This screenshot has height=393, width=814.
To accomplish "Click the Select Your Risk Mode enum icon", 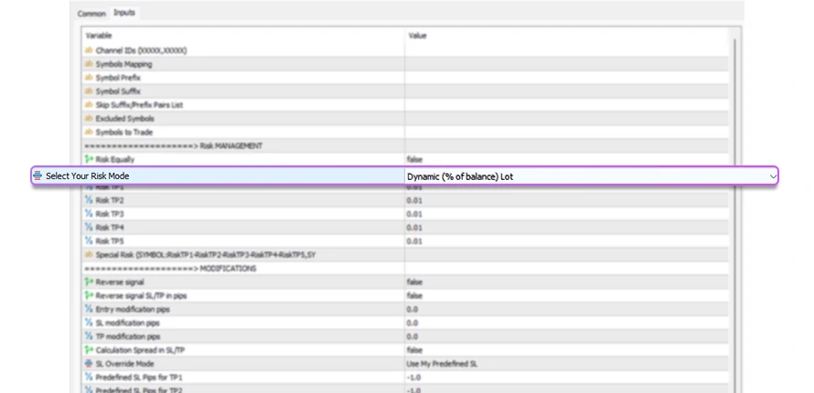I will (x=37, y=175).
